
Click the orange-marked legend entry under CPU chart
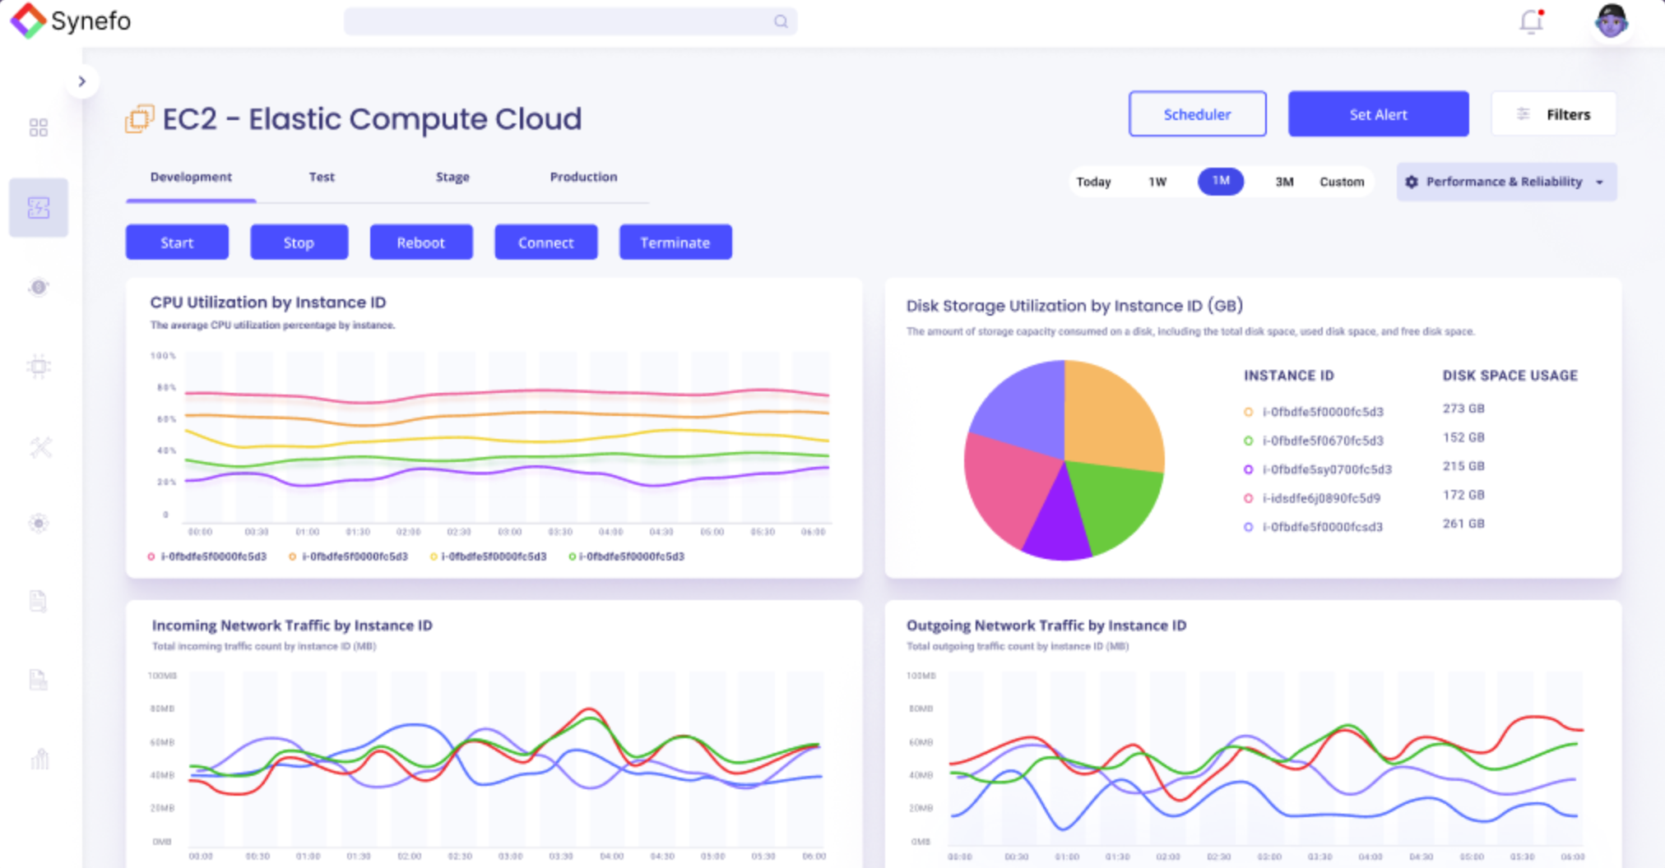348,556
